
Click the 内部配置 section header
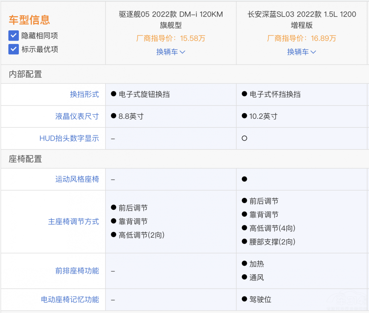[x=25, y=74]
